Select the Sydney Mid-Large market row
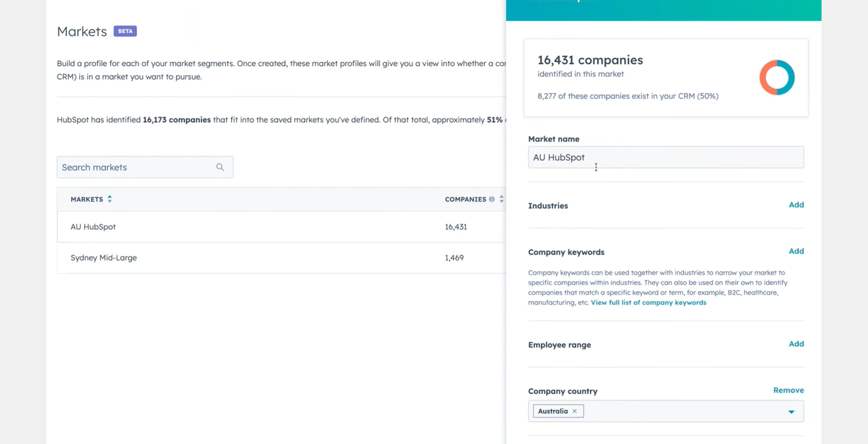The width and height of the screenshot is (868, 444). tap(104, 258)
